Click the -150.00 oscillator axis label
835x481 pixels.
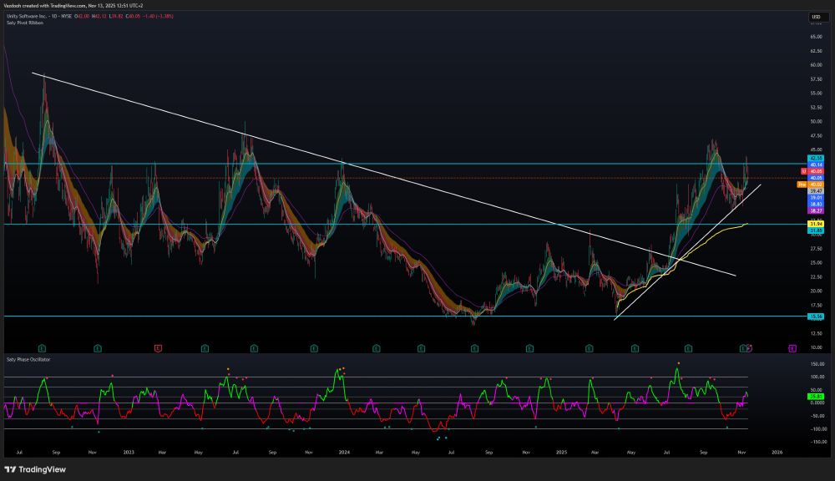point(817,442)
